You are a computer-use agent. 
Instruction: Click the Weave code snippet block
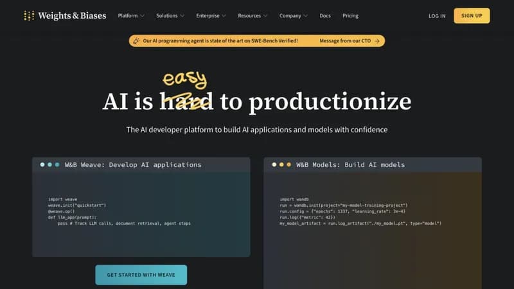point(120,211)
